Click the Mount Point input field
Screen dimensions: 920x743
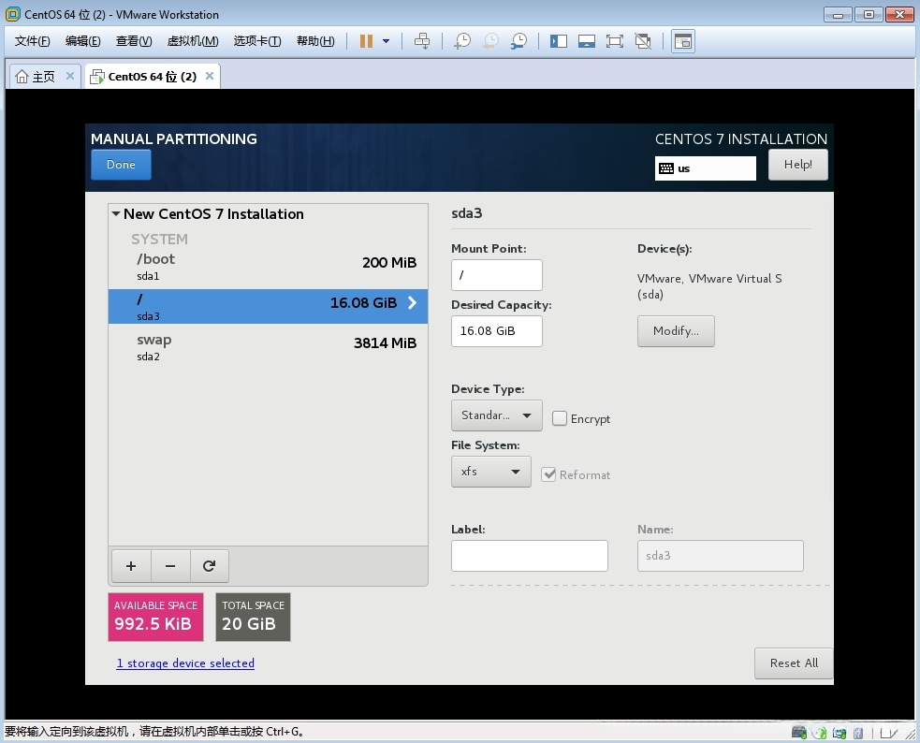[496, 275]
